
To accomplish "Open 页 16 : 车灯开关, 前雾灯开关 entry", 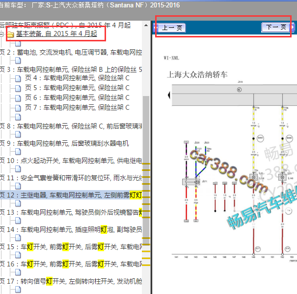I will coord(71,264).
